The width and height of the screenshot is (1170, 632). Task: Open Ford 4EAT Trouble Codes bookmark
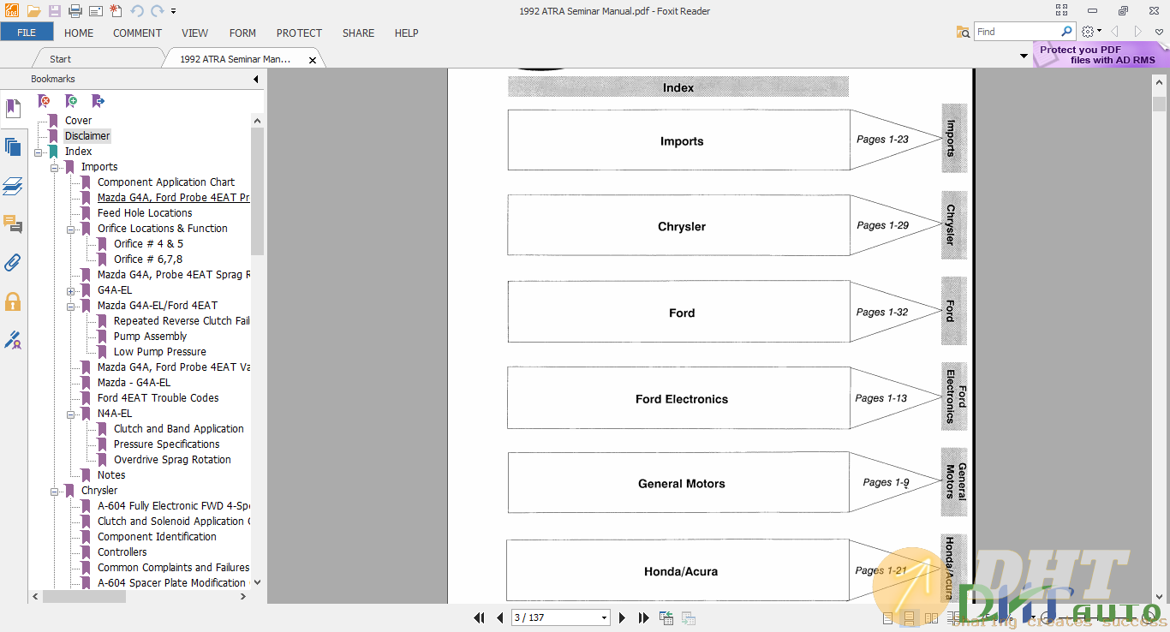pyautogui.click(x=158, y=398)
